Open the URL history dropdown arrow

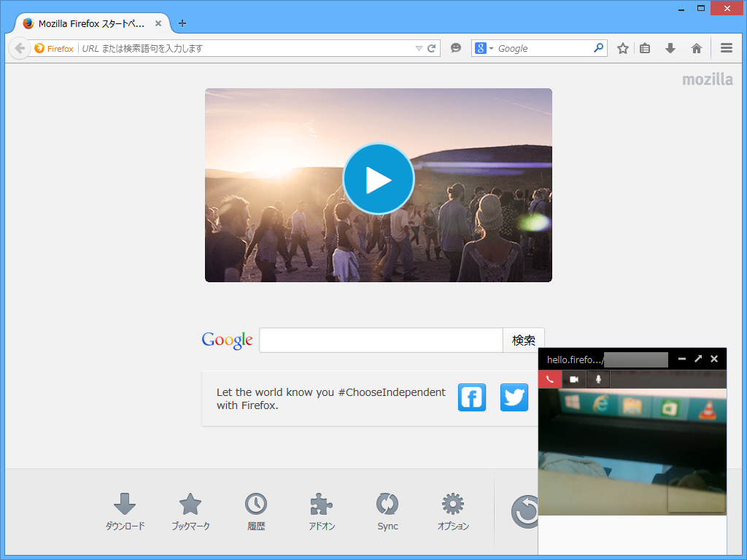point(419,48)
